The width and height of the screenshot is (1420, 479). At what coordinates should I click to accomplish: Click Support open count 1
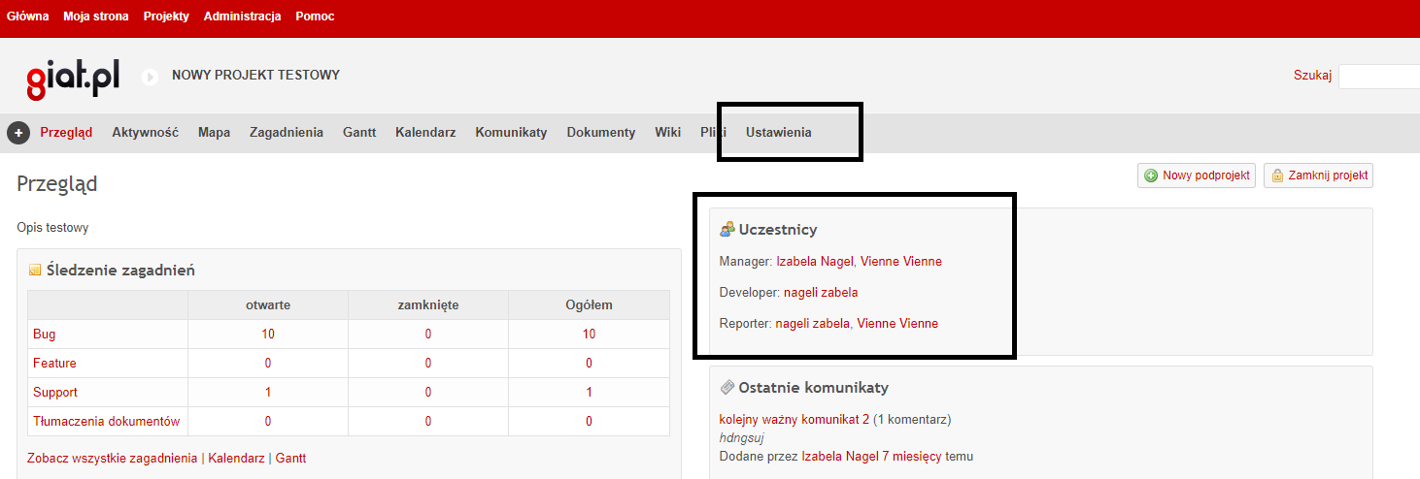point(268,392)
